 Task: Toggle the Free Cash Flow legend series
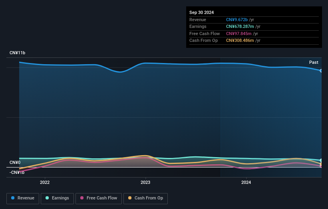(x=99, y=198)
